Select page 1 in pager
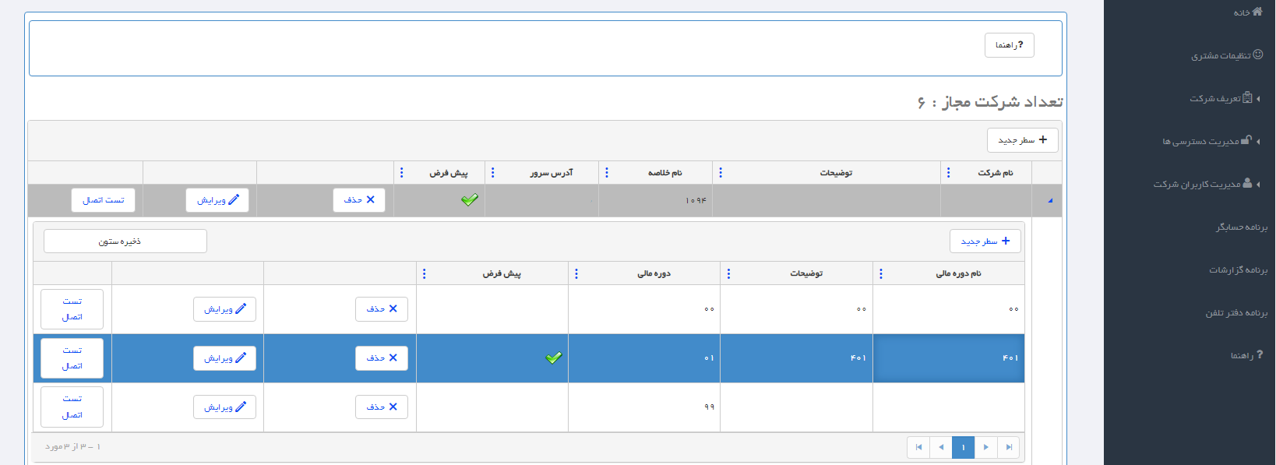The height and width of the screenshot is (465, 1276). 964,447
